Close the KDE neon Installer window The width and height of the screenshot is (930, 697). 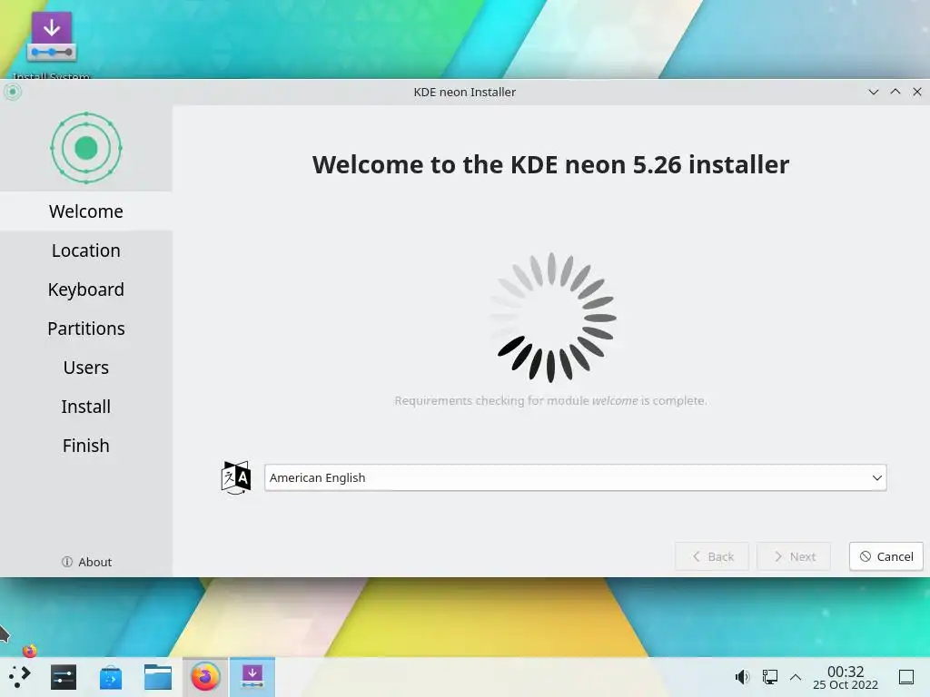pos(917,92)
